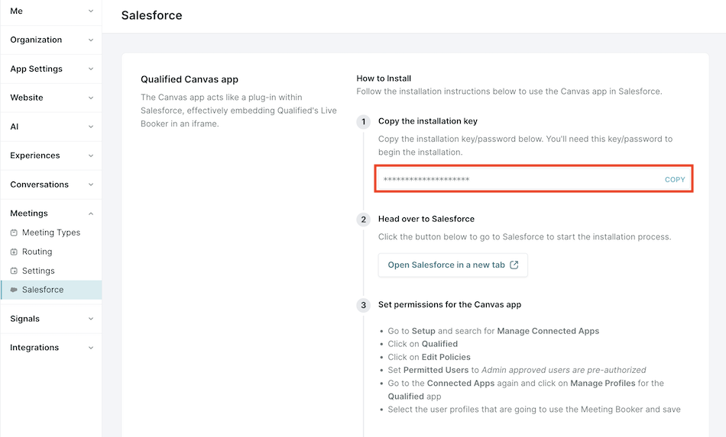Click the Salesforce page title
The width and height of the screenshot is (726, 437).
(x=151, y=15)
